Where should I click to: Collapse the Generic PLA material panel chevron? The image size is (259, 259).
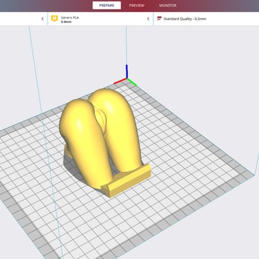(148, 19)
